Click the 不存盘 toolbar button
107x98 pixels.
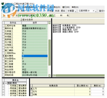(50, 11)
